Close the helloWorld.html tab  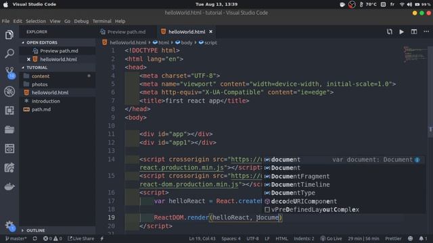coord(210,32)
